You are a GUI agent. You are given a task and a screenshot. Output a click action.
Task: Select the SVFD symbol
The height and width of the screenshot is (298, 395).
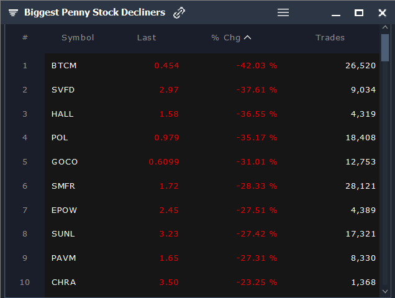64,90
